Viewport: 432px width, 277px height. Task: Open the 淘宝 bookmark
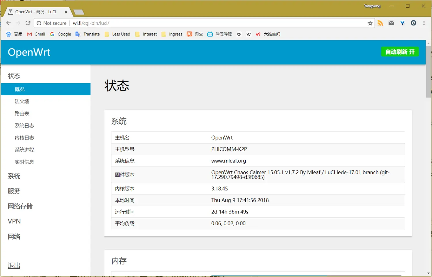[195, 34]
